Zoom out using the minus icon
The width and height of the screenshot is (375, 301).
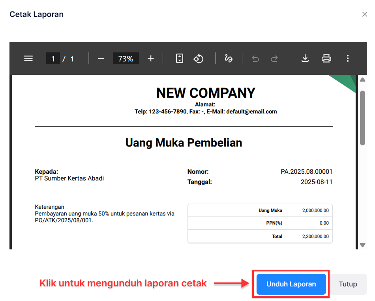101,58
